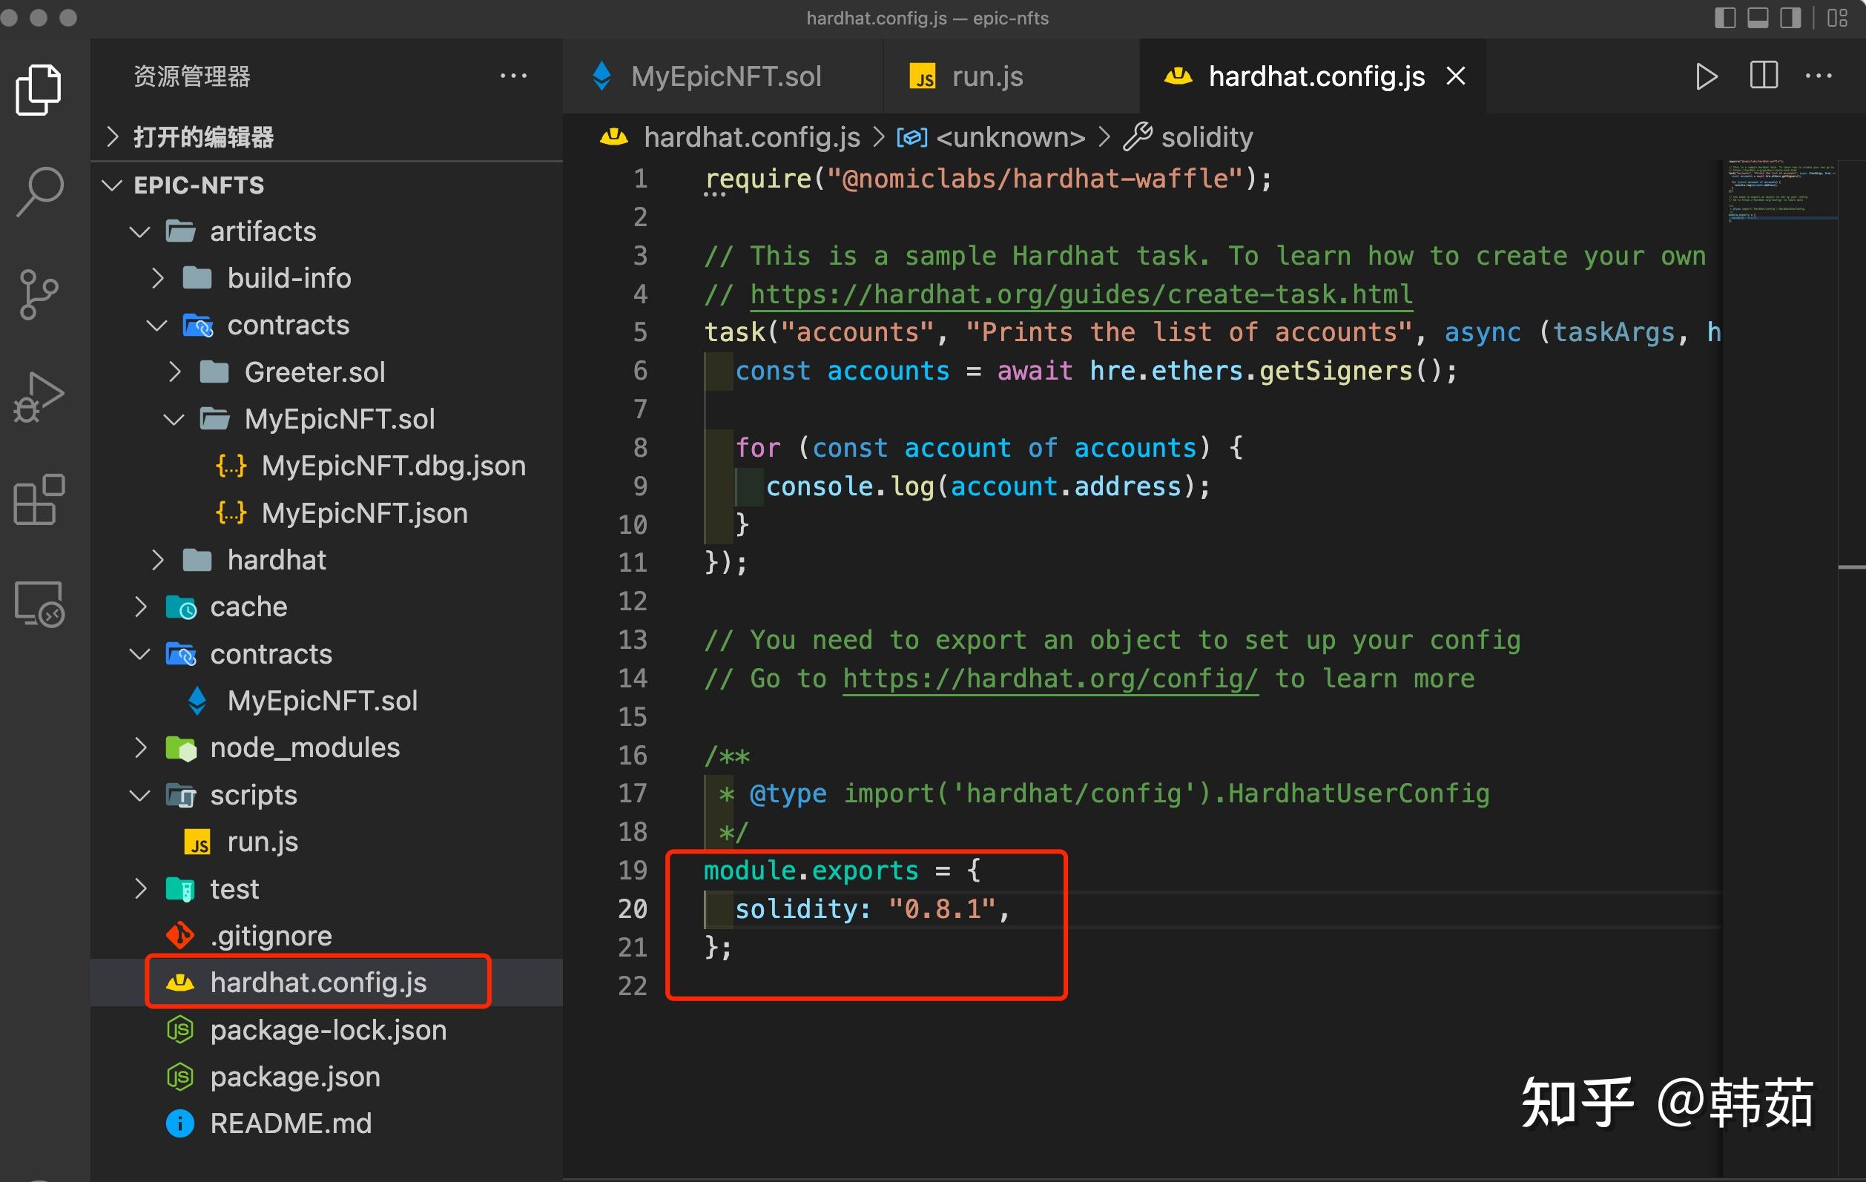Screen dimensions: 1866x1182
Task: Open package-lock.json file
Action: click(x=326, y=1029)
